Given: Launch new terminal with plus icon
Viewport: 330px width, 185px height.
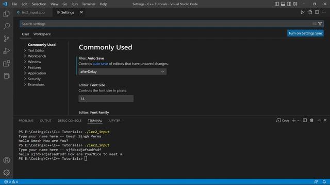Looking at the screenshot, I should coord(293,120).
